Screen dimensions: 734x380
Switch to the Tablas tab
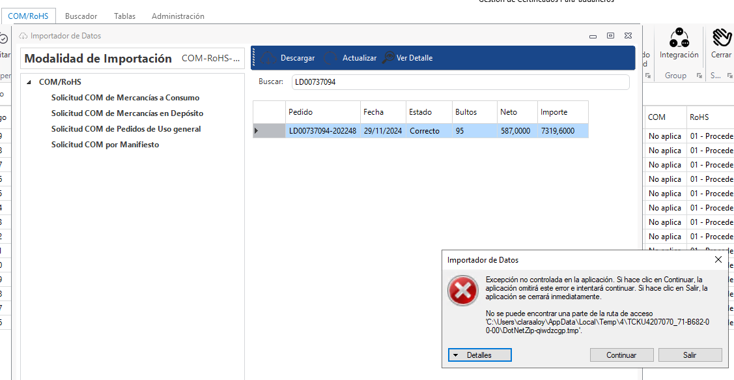[x=124, y=16]
